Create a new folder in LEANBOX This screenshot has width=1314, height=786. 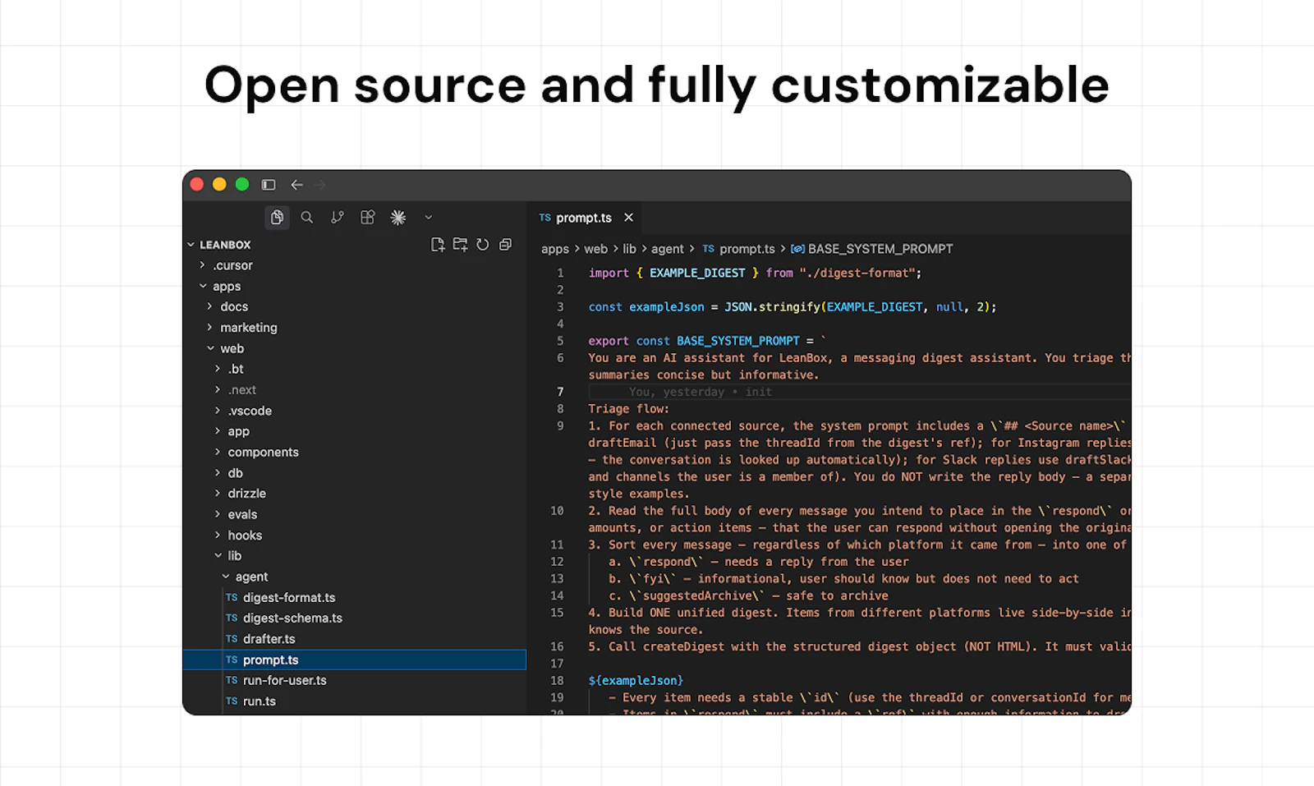point(460,245)
